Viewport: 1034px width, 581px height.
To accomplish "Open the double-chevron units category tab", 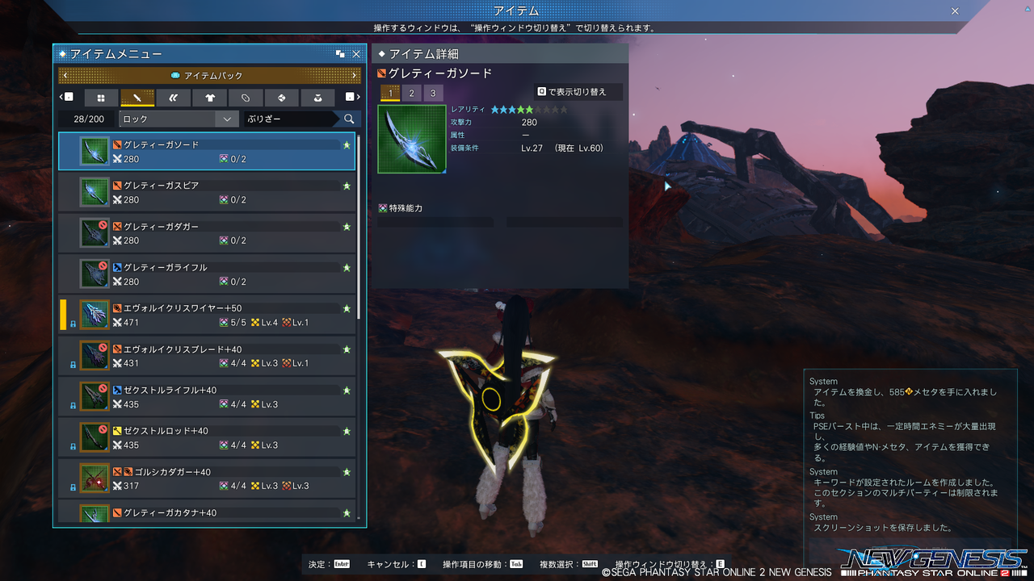I will click(174, 98).
